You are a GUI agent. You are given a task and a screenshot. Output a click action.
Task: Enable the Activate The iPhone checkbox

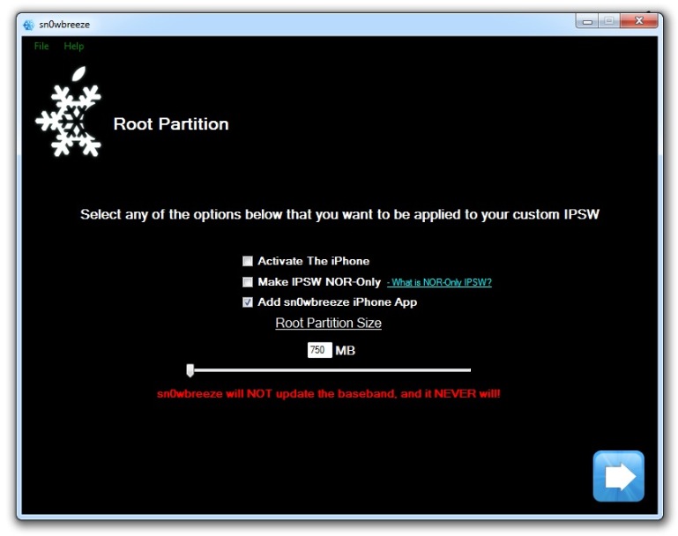click(x=248, y=261)
